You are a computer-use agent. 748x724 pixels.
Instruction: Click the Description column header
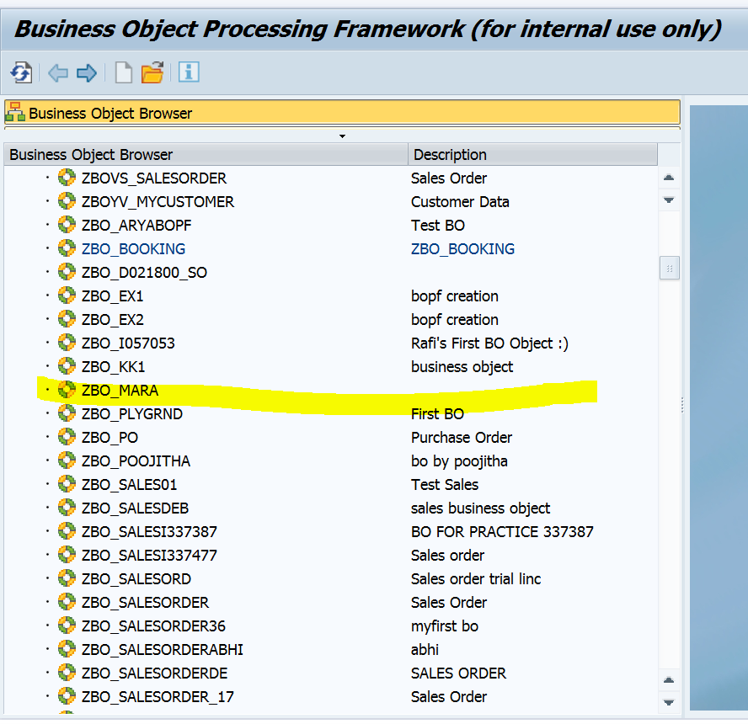449,154
